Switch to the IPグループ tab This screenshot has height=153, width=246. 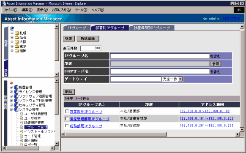point(77,28)
